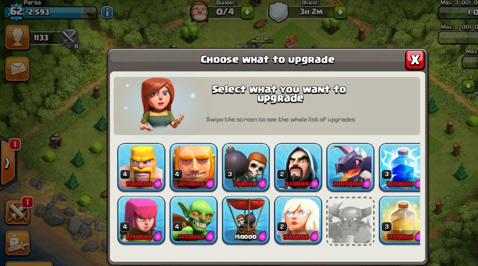478x266 pixels.
Task: Open the attack crossed-swords button
Action: pyautogui.click(x=17, y=212)
